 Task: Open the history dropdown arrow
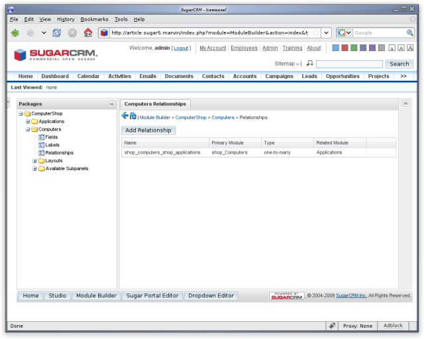tap(44, 33)
